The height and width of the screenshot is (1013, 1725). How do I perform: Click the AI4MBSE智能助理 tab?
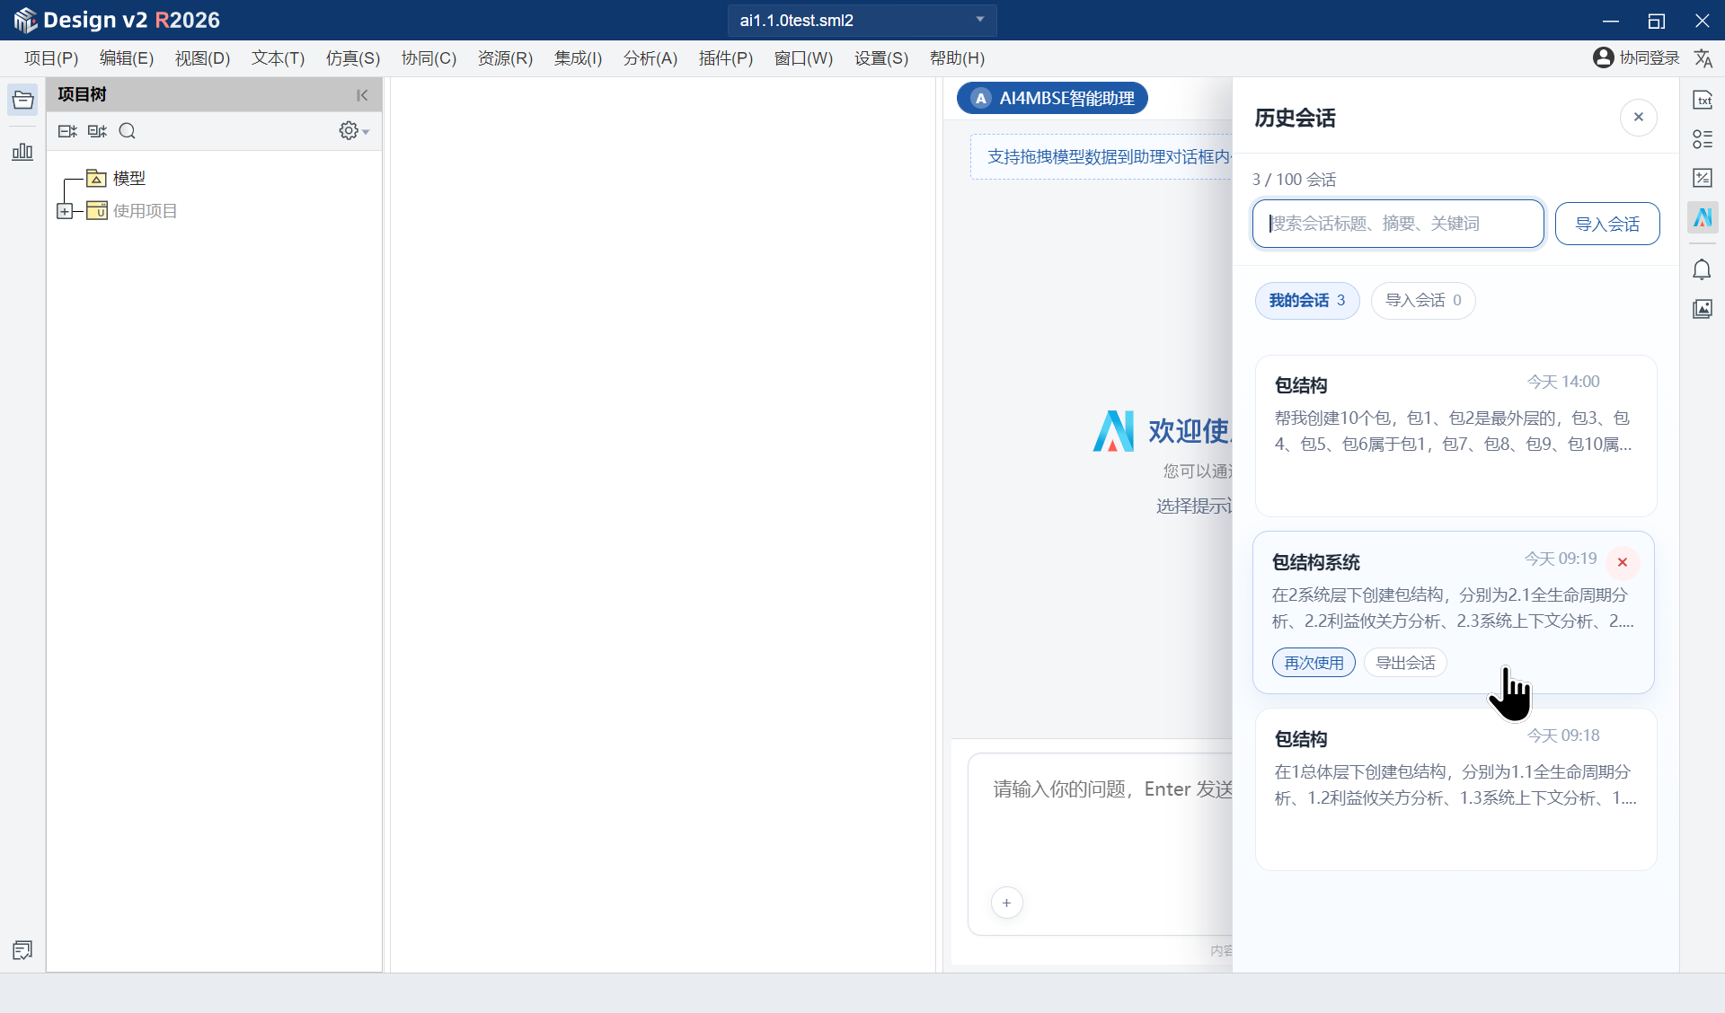(1052, 98)
